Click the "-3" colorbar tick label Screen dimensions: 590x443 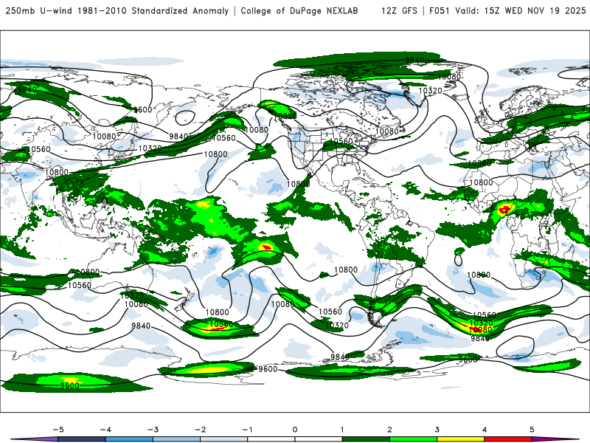153,430
